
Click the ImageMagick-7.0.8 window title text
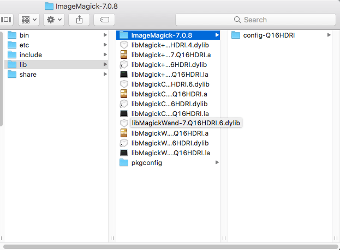pyautogui.click(x=87, y=7)
